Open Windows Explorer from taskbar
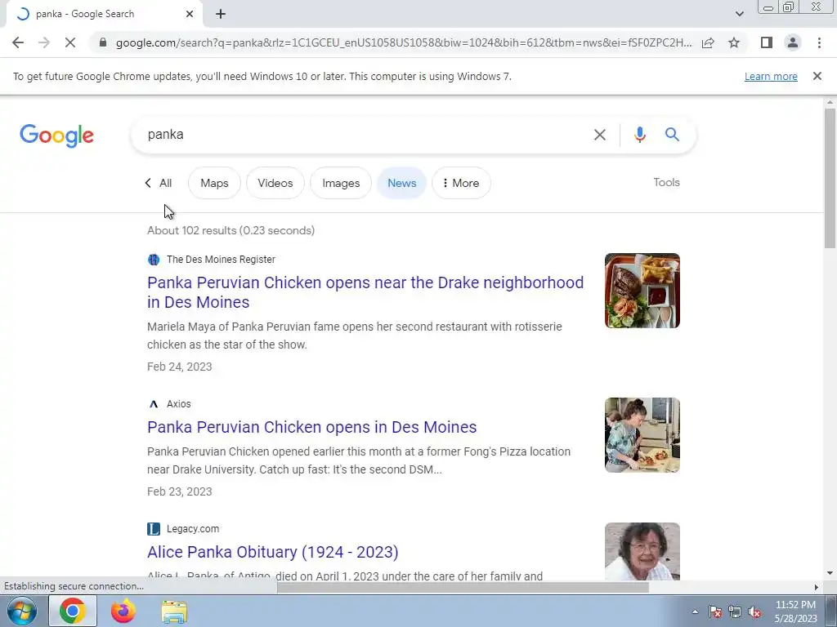Image resolution: width=837 pixels, height=627 pixels. click(x=174, y=611)
